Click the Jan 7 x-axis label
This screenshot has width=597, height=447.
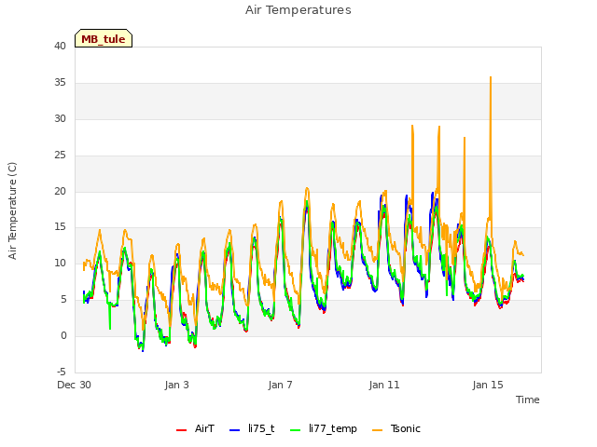[280, 385]
